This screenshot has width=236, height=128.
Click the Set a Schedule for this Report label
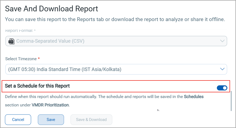(37, 86)
